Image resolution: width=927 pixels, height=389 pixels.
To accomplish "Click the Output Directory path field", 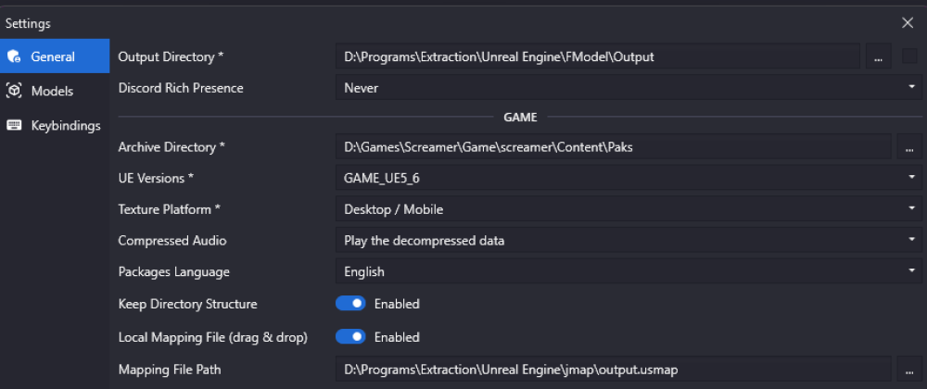I will [597, 56].
